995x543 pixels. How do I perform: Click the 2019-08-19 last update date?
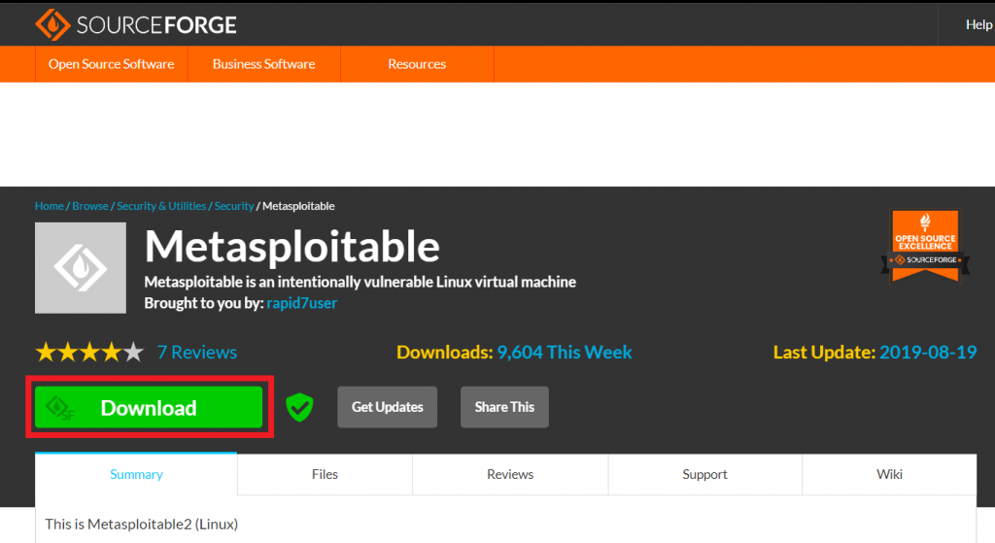click(928, 352)
